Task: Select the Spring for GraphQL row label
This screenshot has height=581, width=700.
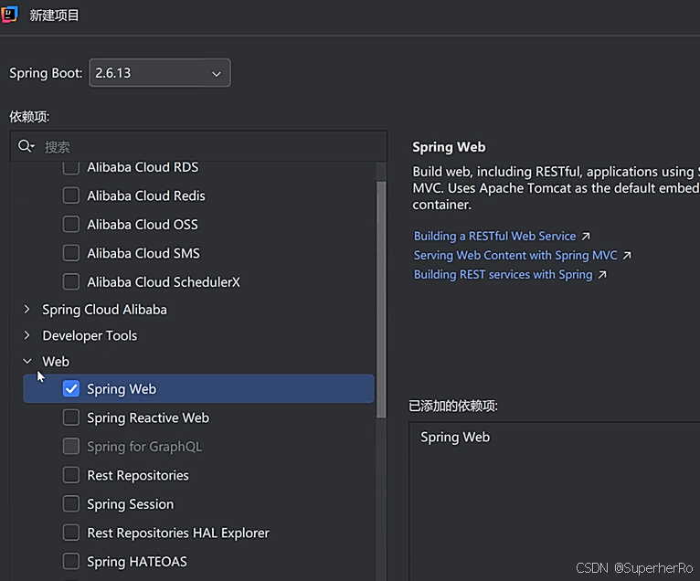Action: (144, 447)
